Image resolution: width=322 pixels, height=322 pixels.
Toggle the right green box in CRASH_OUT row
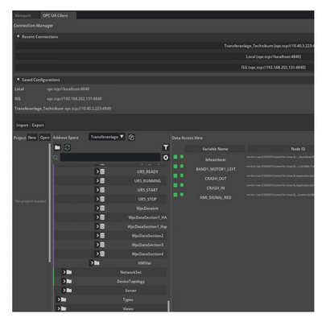click(x=182, y=175)
